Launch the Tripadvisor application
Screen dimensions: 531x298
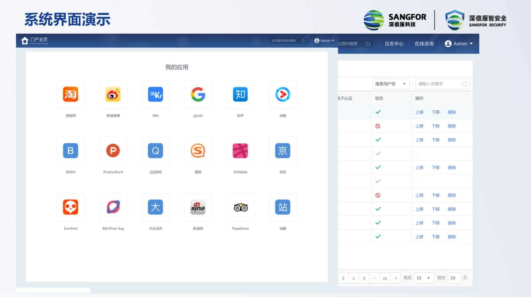(240, 207)
